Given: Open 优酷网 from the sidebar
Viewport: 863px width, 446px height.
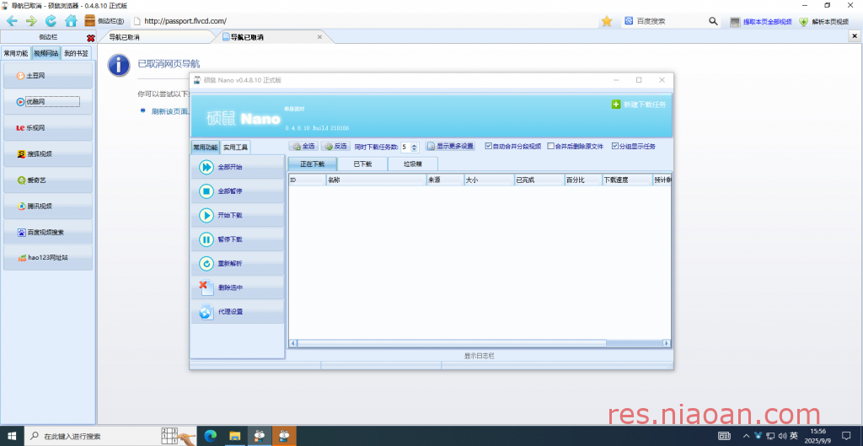Looking at the screenshot, I should [x=48, y=102].
